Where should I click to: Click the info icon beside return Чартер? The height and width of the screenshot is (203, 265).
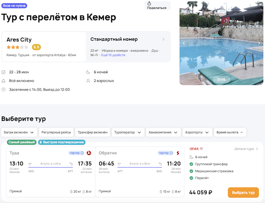click(x=171, y=153)
